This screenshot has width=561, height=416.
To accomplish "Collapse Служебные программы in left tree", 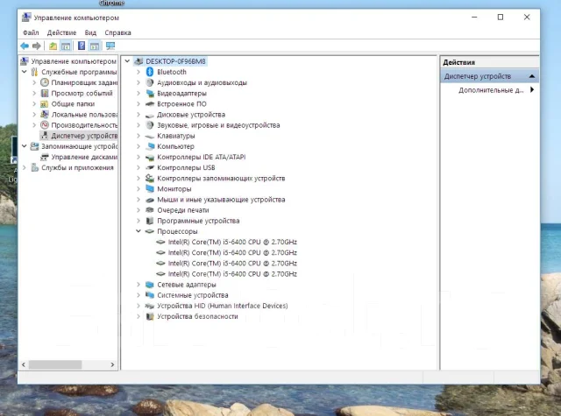I will pos(24,72).
